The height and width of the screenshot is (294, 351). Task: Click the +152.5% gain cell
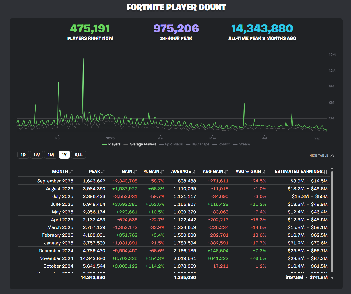[155, 204]
